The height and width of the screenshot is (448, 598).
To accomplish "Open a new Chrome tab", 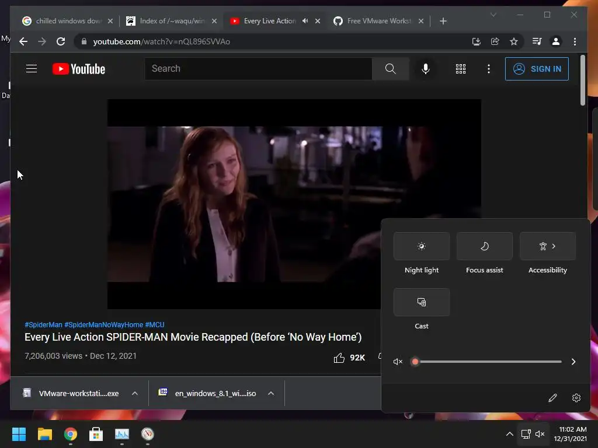I will click(443, 21).
